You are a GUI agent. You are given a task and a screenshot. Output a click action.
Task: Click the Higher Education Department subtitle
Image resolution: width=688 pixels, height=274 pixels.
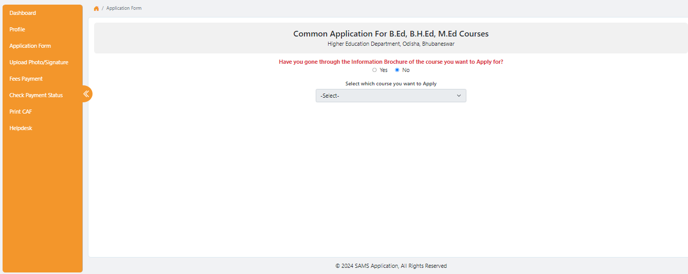click(x=391, y=44)
